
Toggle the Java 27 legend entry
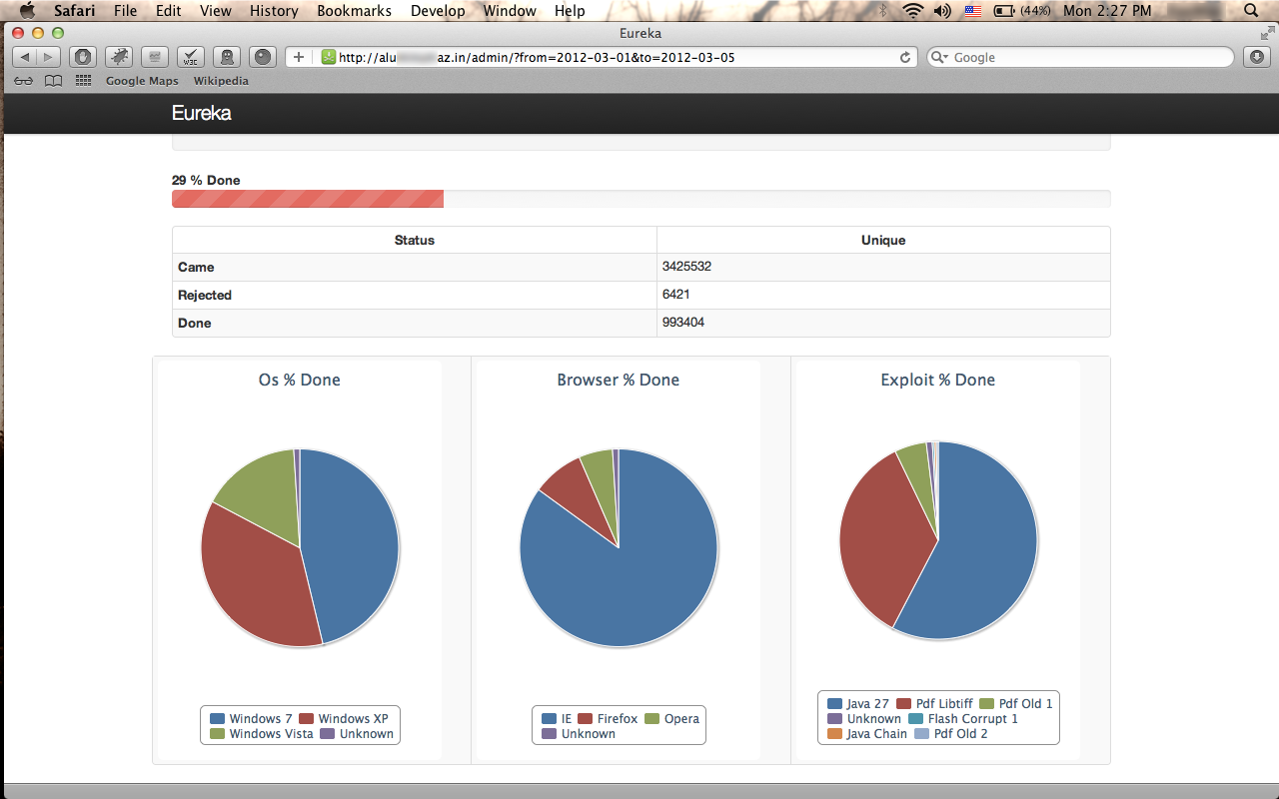coord(859,703)
